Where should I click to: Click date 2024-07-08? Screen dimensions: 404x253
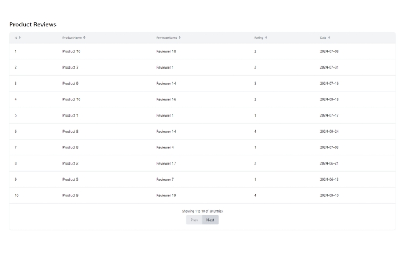click(329, 51)
